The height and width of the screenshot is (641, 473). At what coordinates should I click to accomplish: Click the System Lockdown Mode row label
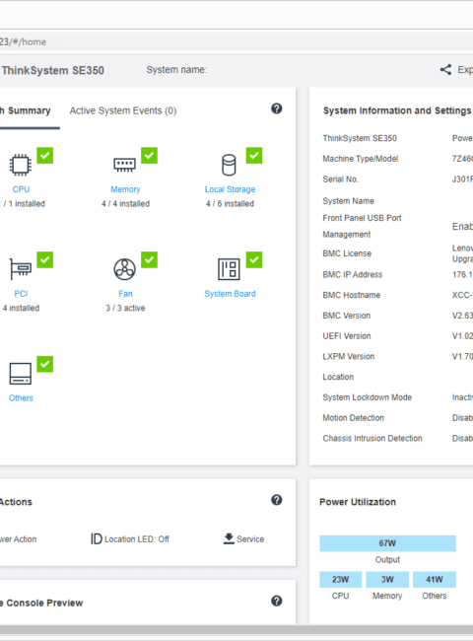[x=368, y=397]
